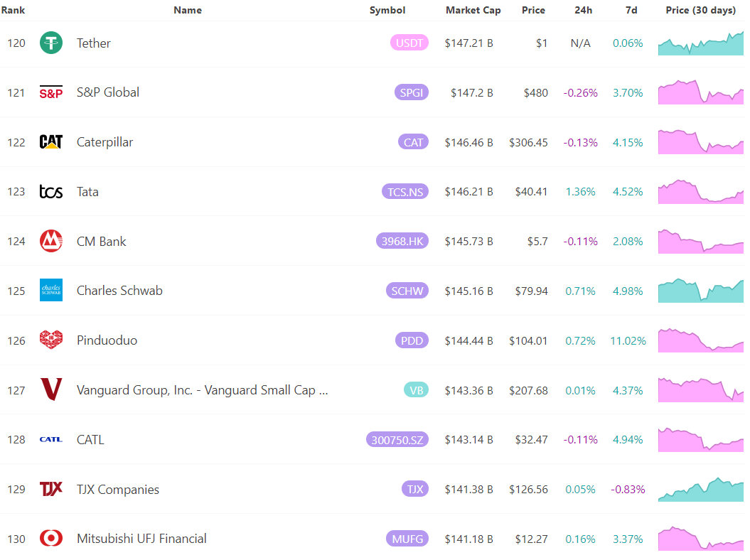Sort by the 7d column header
Image resolution: width=750 pixels, height=560 pixels.
pos(631,10)
